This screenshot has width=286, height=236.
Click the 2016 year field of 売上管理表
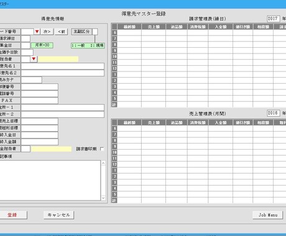click(273, 113)
